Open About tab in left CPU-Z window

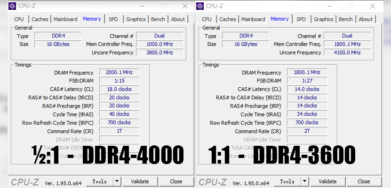tap(178, 19)
